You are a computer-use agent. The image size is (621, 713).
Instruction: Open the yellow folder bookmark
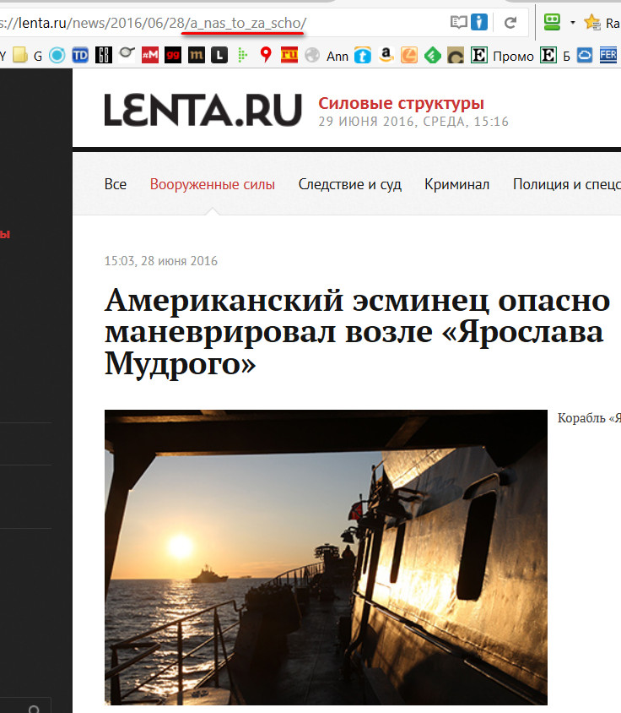point(19,56)
